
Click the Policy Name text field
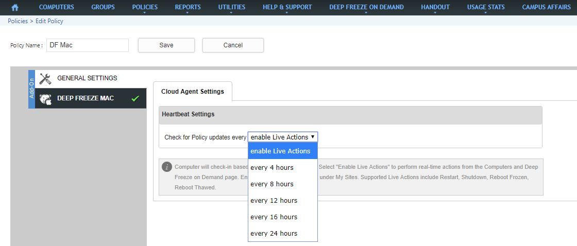(x=87, y=45)
